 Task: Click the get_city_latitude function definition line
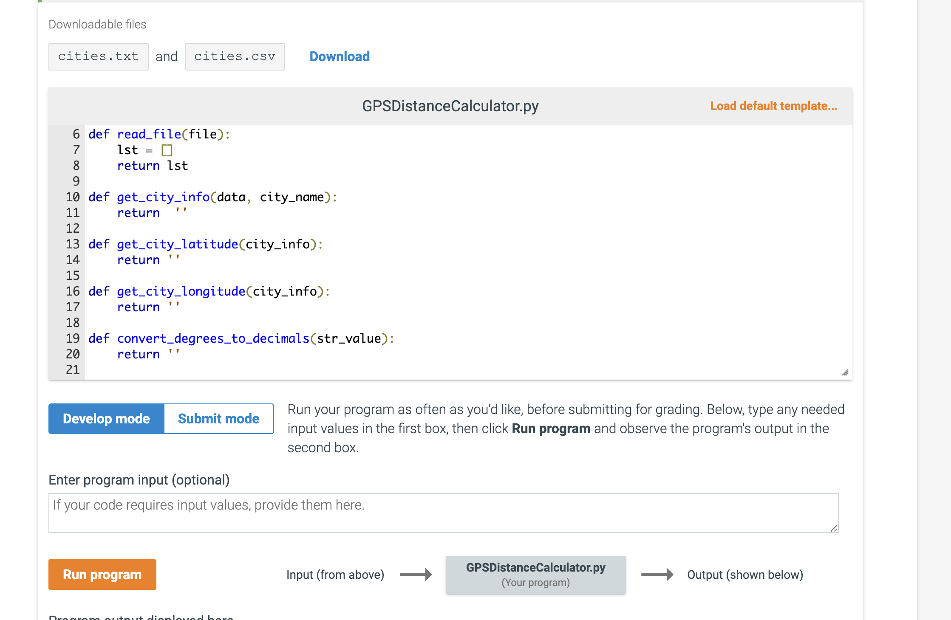(205, 244)
